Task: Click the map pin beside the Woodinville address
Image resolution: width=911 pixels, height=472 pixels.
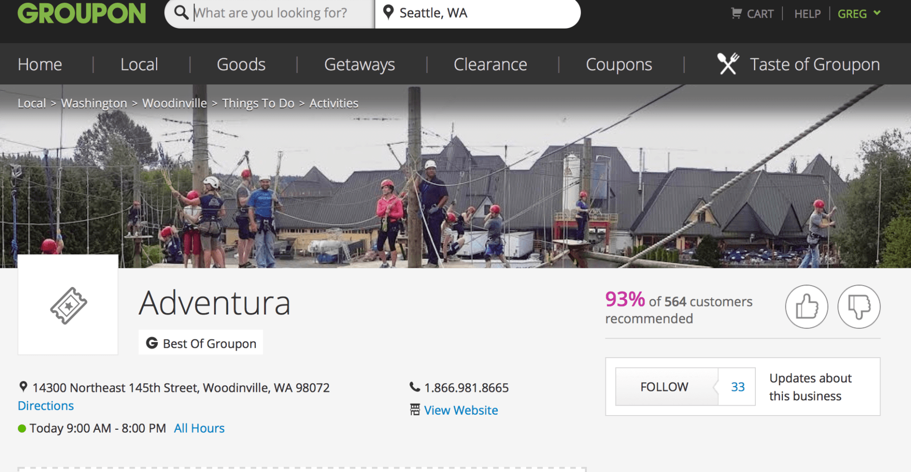Action: click(x=23, y=387)
